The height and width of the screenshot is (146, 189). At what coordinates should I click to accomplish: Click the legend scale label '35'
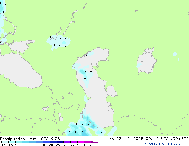pyautogui.click(x=72, y=145)
